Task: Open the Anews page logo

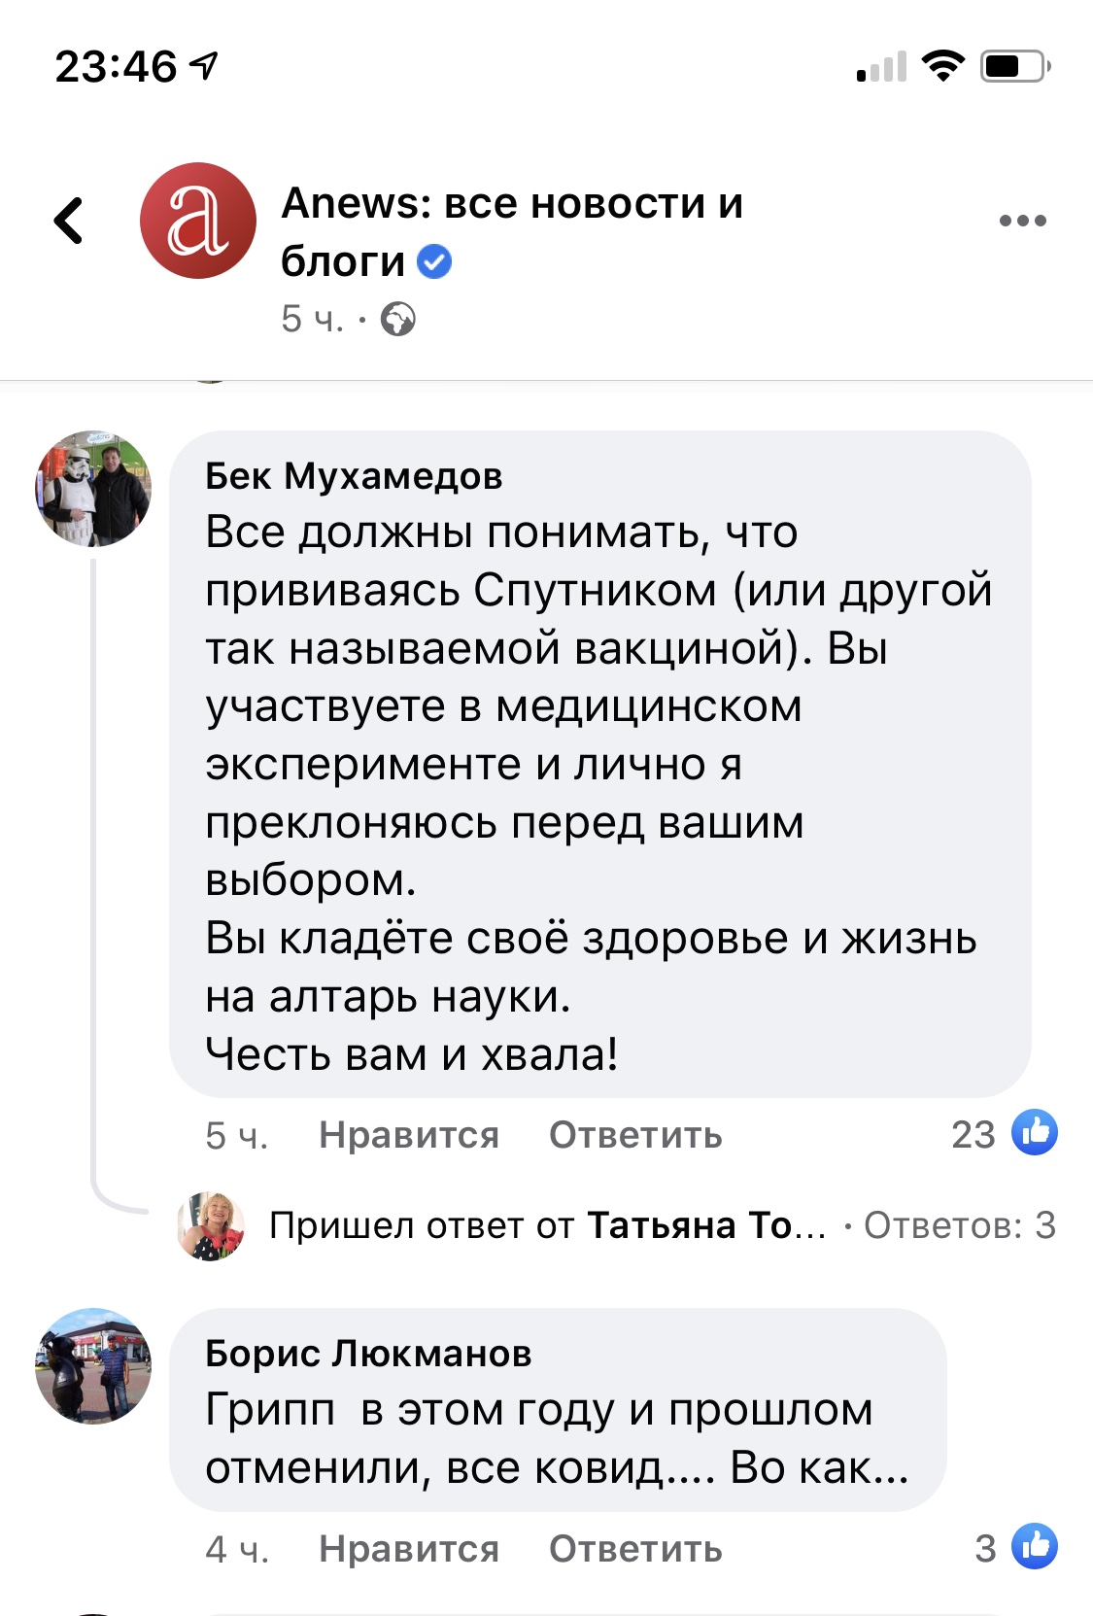Action: [x=198, y=221]
